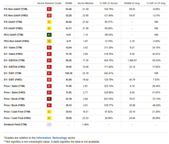Click the EV / EBITDA (FWD) row label
Screen dimensions: 169x144
[x=15, y=67]
